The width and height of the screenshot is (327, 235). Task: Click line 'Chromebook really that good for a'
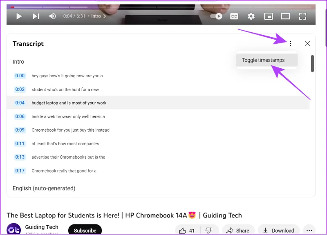pos(64,171)
